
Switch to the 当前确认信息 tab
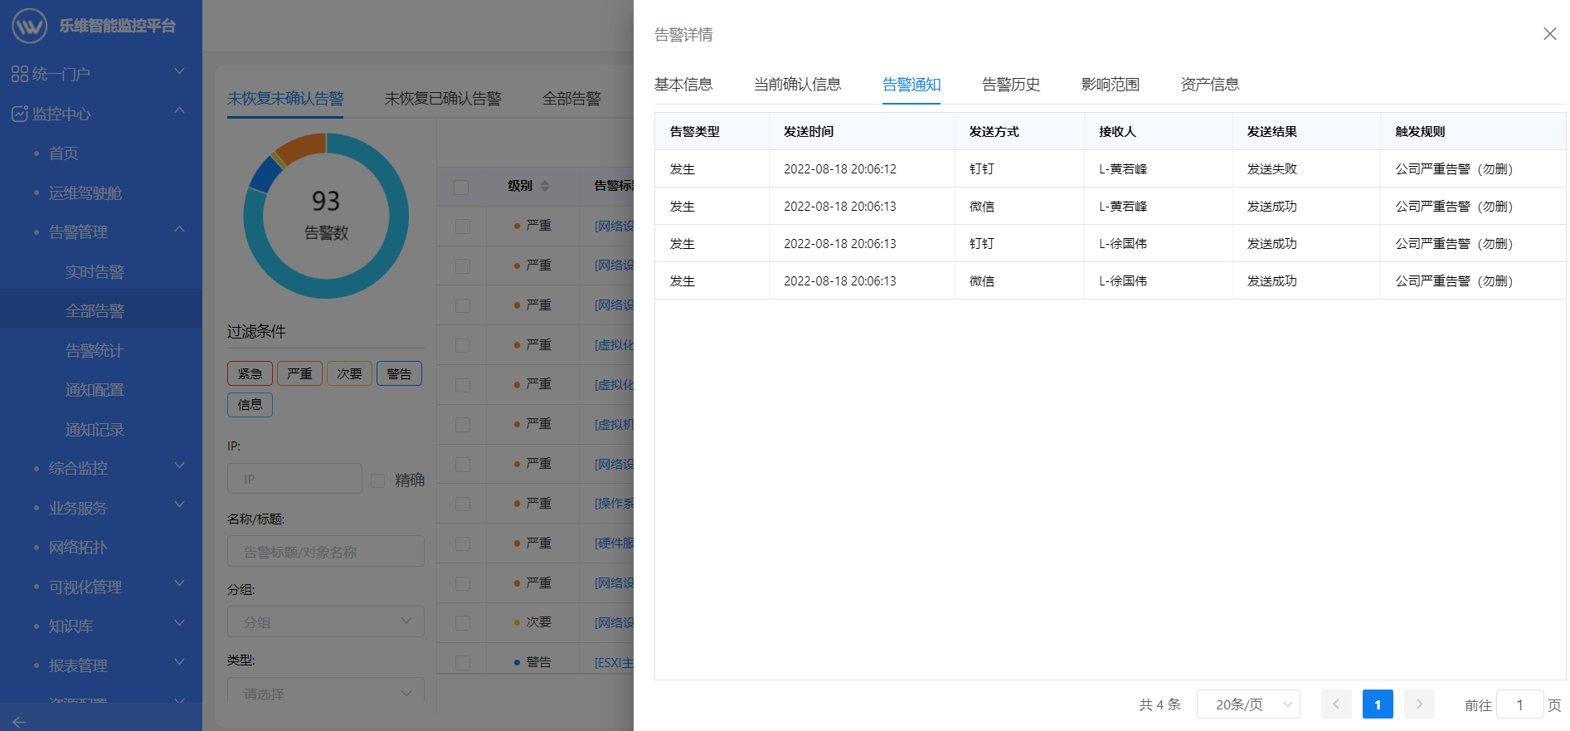pos(797,85)
